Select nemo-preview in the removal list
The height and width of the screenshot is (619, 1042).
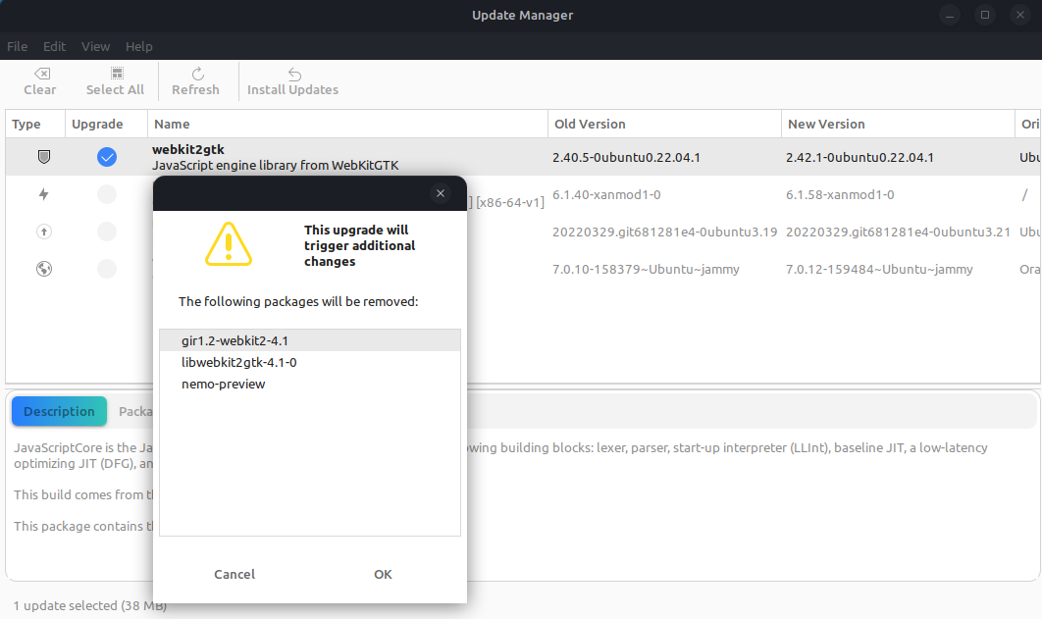pyautogui.click(x=223, y=384)
